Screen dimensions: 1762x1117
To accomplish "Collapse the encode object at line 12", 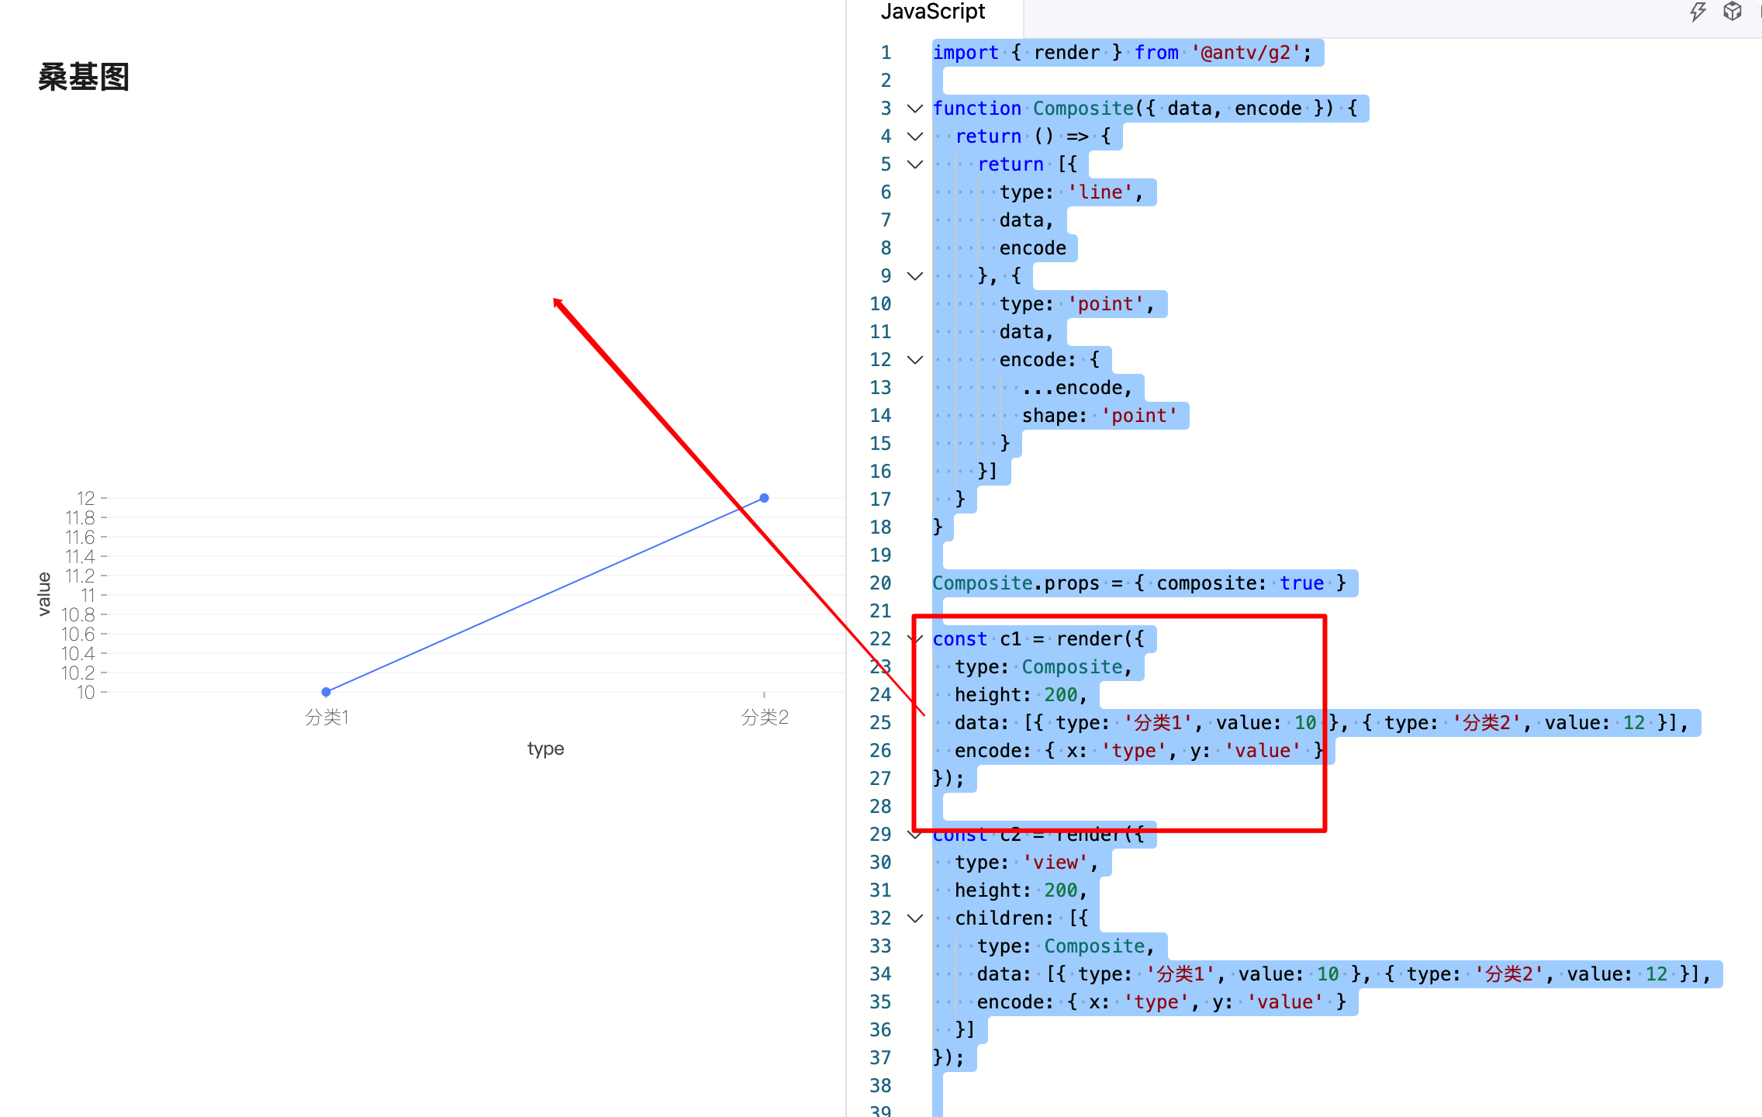I will [x=915, y=360].
